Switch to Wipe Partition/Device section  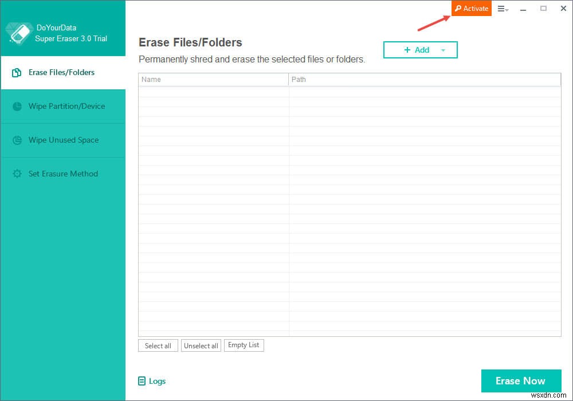coord(67,106)
